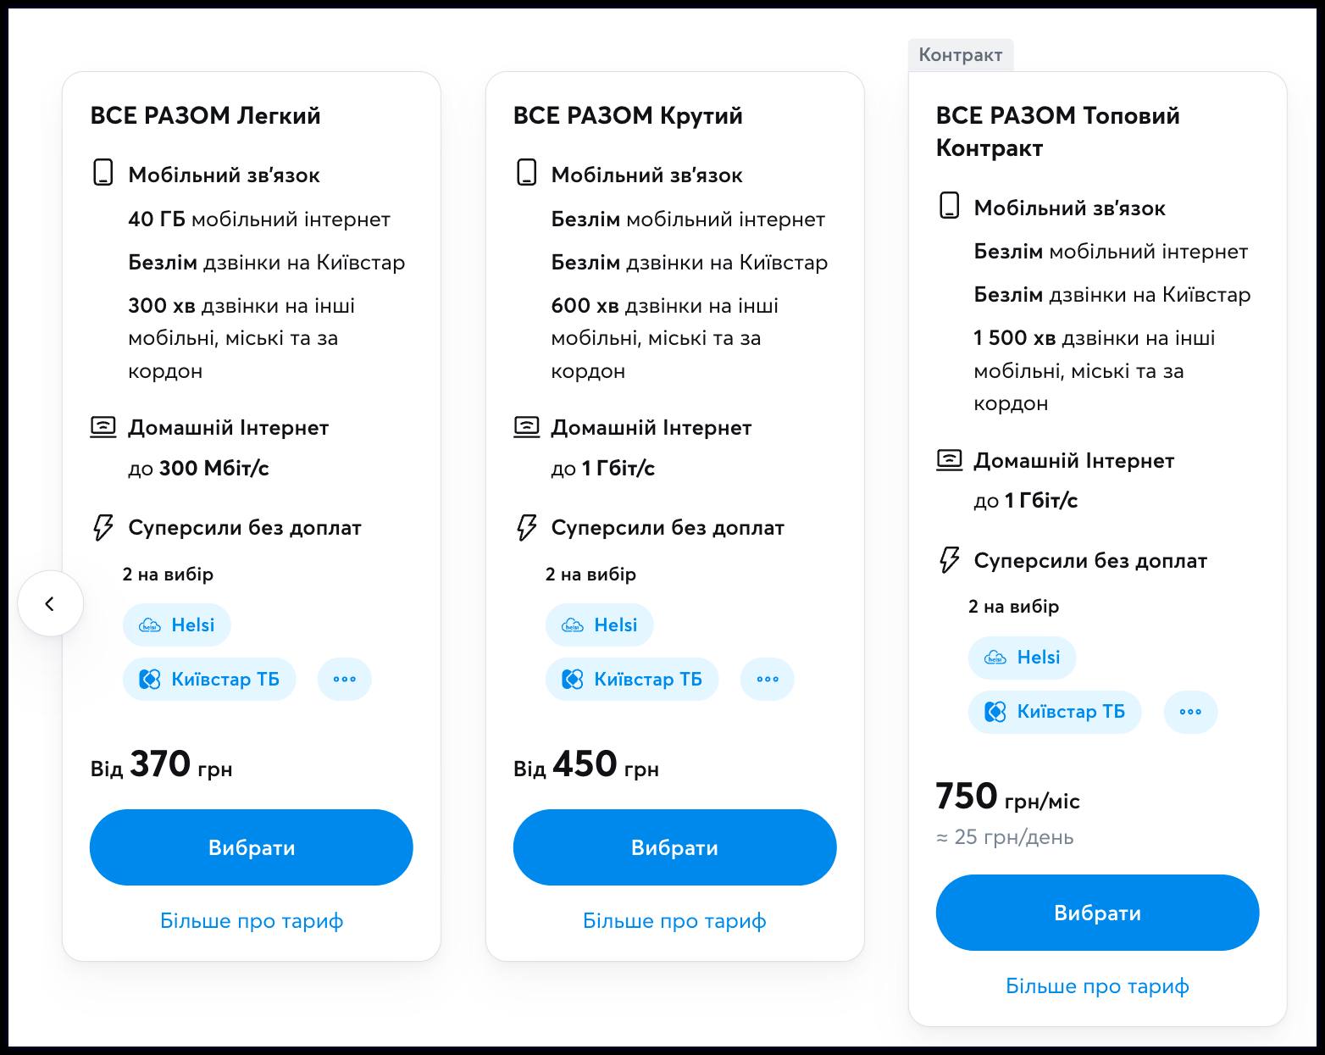
Task: Select Helsi superpower in the Крутий tariff
Action: point(599,625)
